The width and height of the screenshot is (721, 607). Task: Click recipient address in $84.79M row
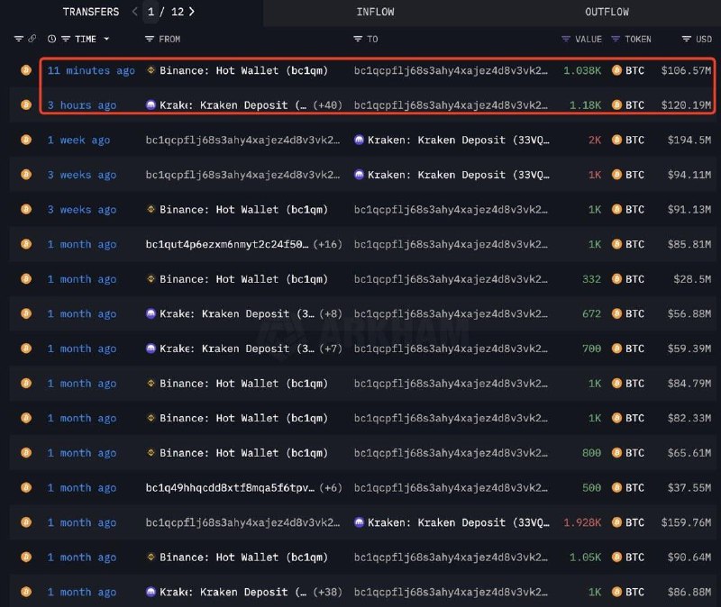(x=451, y=384)
